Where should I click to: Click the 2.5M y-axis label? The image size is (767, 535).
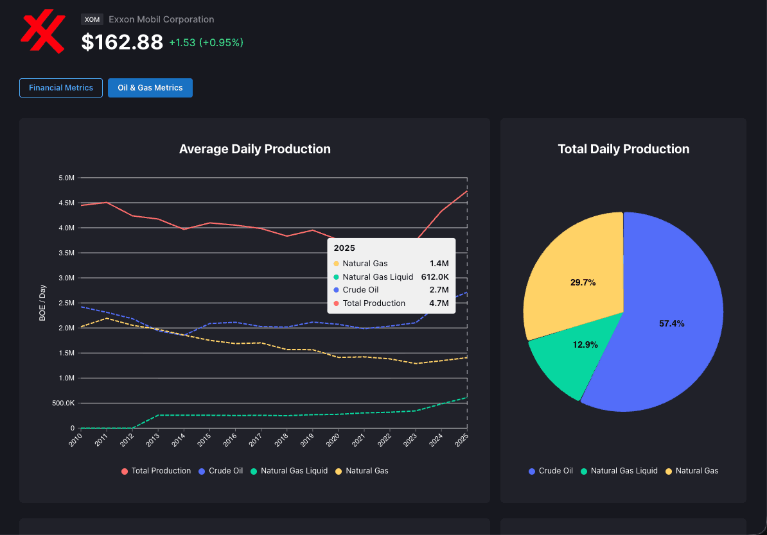click(67, 303)
